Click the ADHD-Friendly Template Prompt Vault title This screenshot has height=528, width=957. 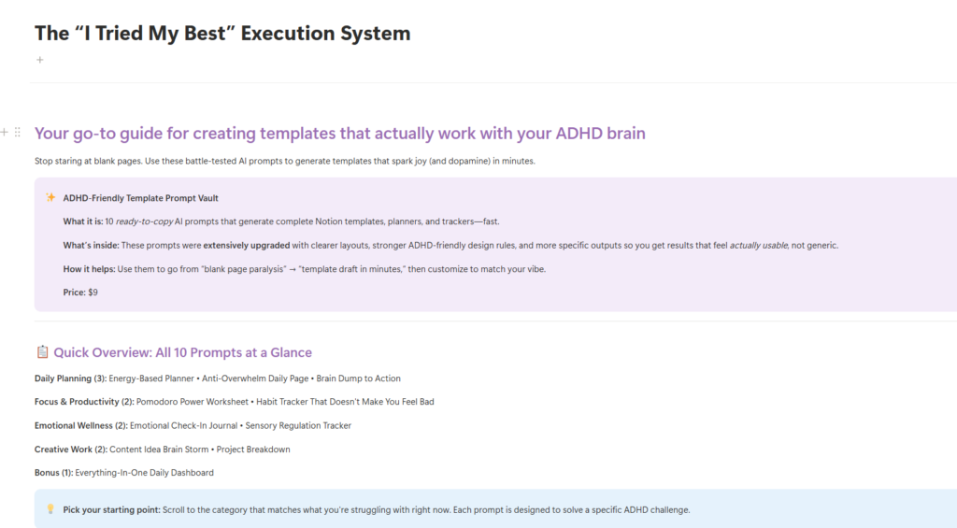[140, 198]
